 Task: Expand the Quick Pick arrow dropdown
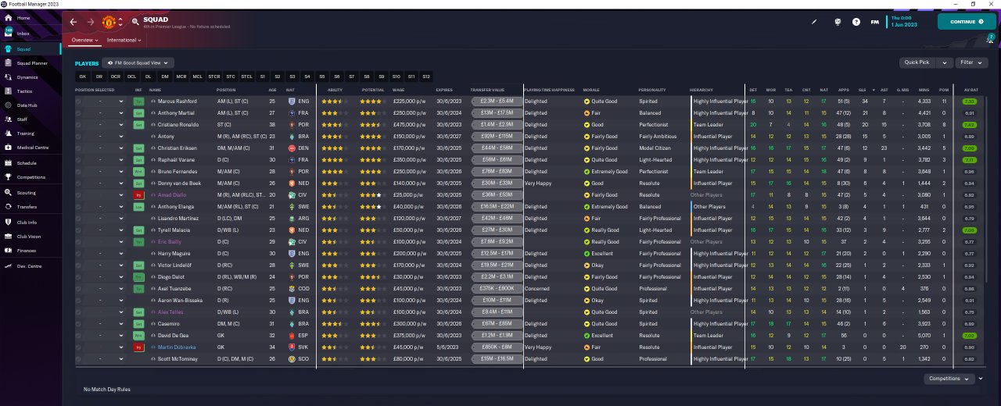tap(945, 62)
